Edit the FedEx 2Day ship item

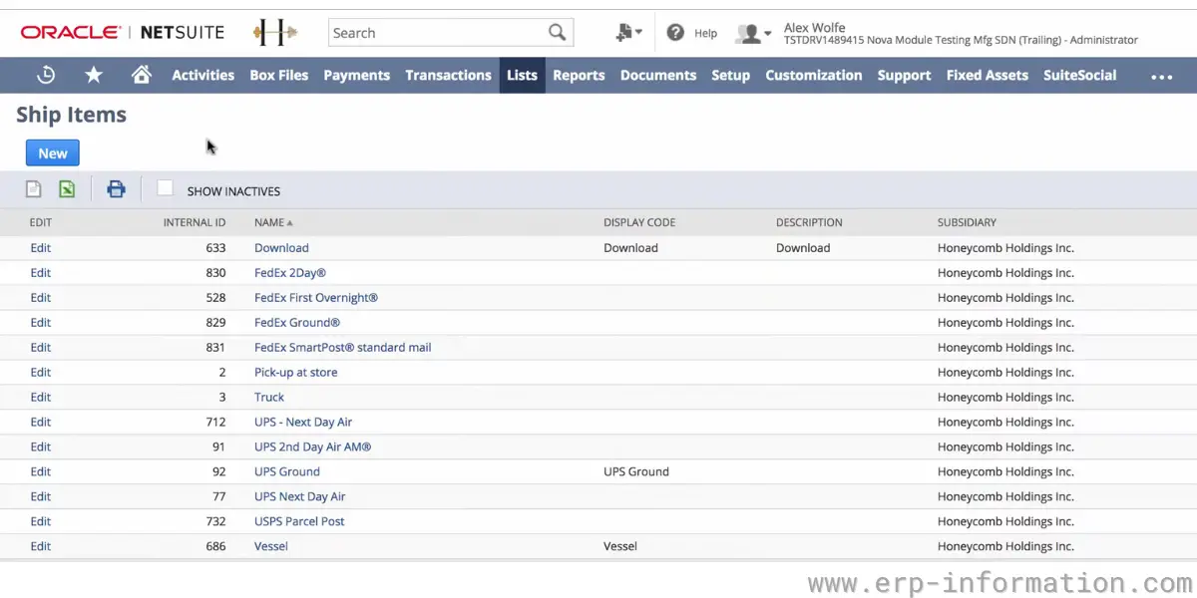pyautogui.click(x=40, y=273)
